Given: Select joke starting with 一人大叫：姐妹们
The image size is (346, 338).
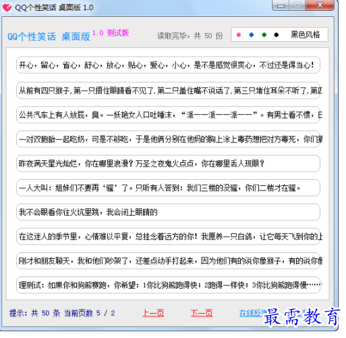Looking at the screenshot, I should [168, 188].
